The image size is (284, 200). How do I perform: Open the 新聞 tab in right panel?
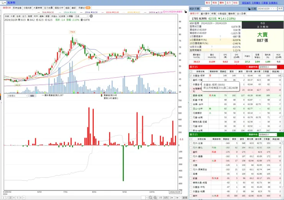pos(213,14)
